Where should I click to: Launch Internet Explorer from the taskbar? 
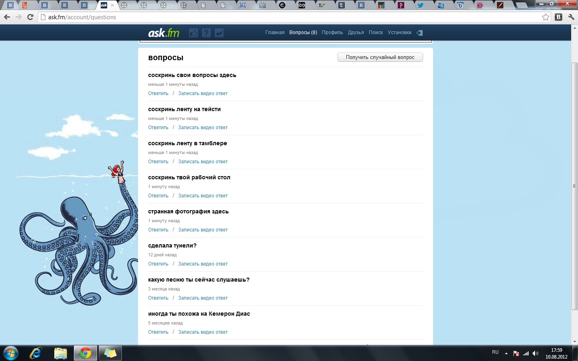tap(35, 353)
